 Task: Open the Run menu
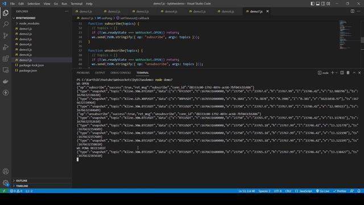(64, 3)
